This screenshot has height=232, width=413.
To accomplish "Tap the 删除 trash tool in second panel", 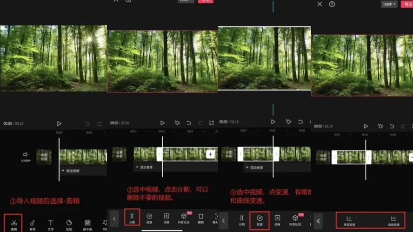I will click(201, 218).
